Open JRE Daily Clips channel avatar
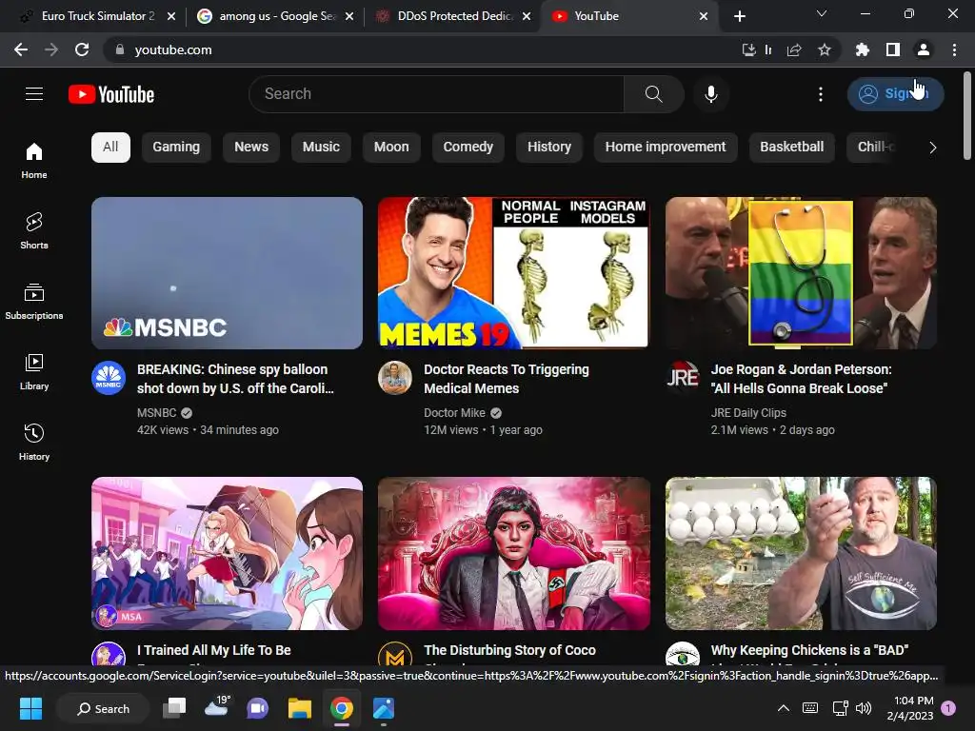This screenshot has height=731, width=975. 682,377
